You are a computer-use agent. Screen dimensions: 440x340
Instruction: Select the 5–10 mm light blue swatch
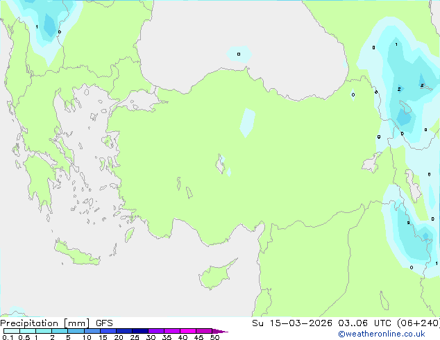click(76, 331)
